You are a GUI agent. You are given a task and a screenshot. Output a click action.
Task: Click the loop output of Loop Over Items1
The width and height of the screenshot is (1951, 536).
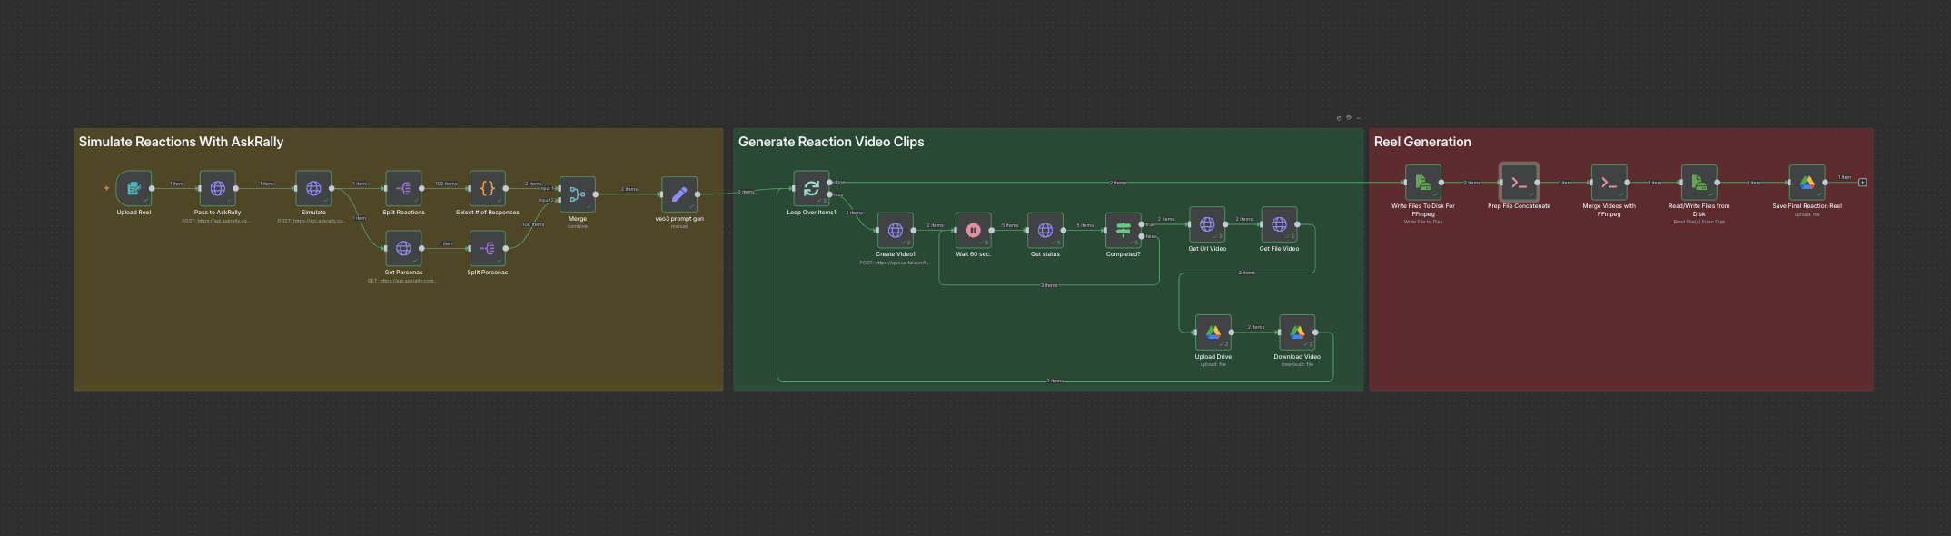tap(829, 194)
